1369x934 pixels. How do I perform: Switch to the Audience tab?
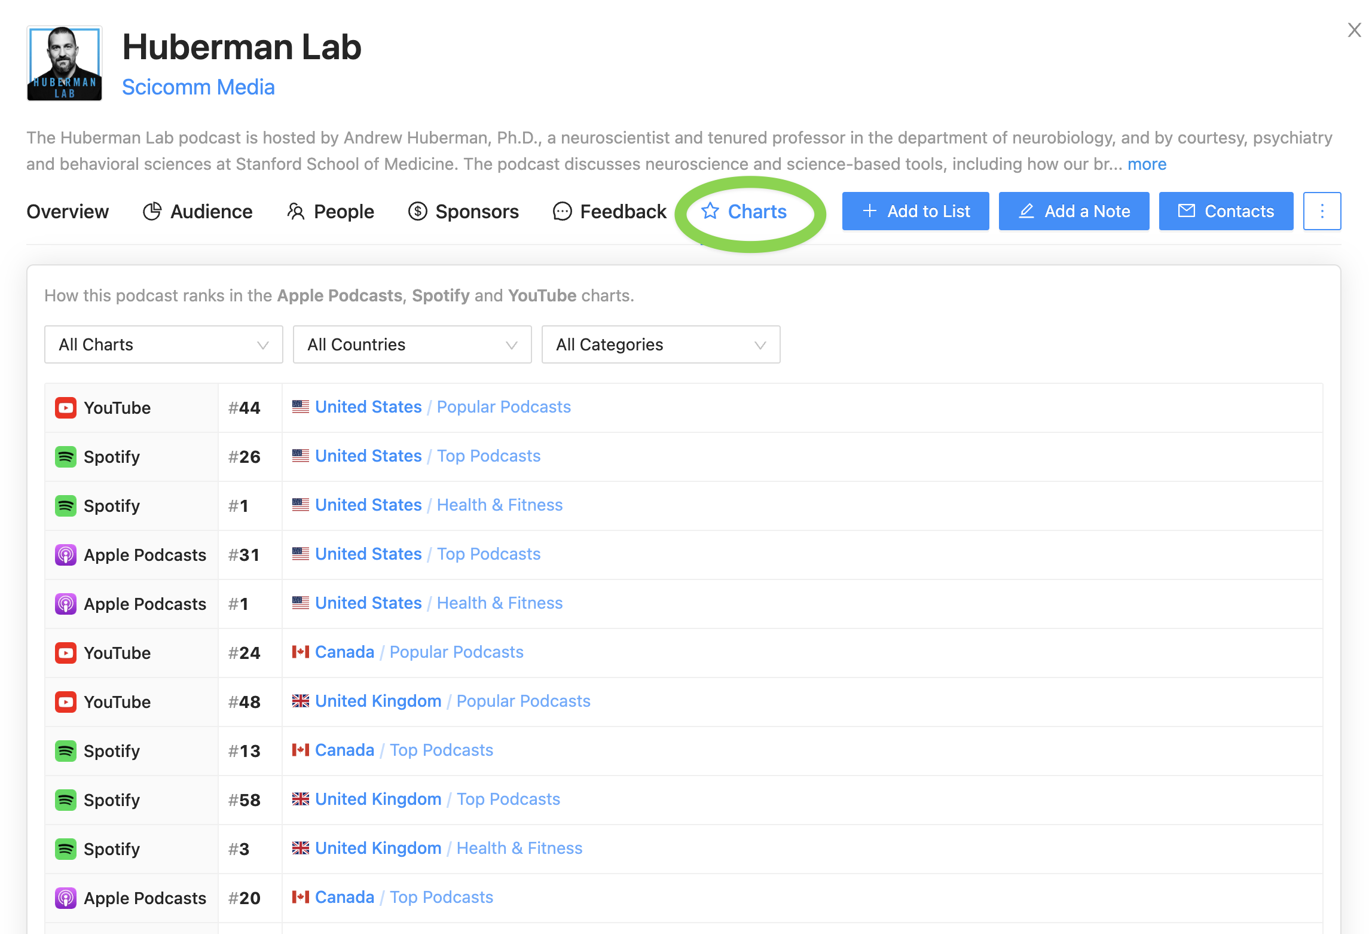[x=197, y=211]
